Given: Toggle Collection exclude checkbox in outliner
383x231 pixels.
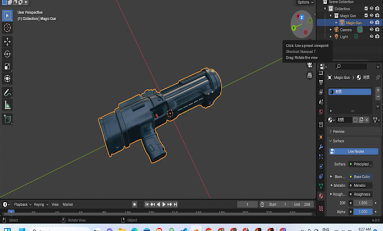Looking at the screenshot, I should (366, 8).
